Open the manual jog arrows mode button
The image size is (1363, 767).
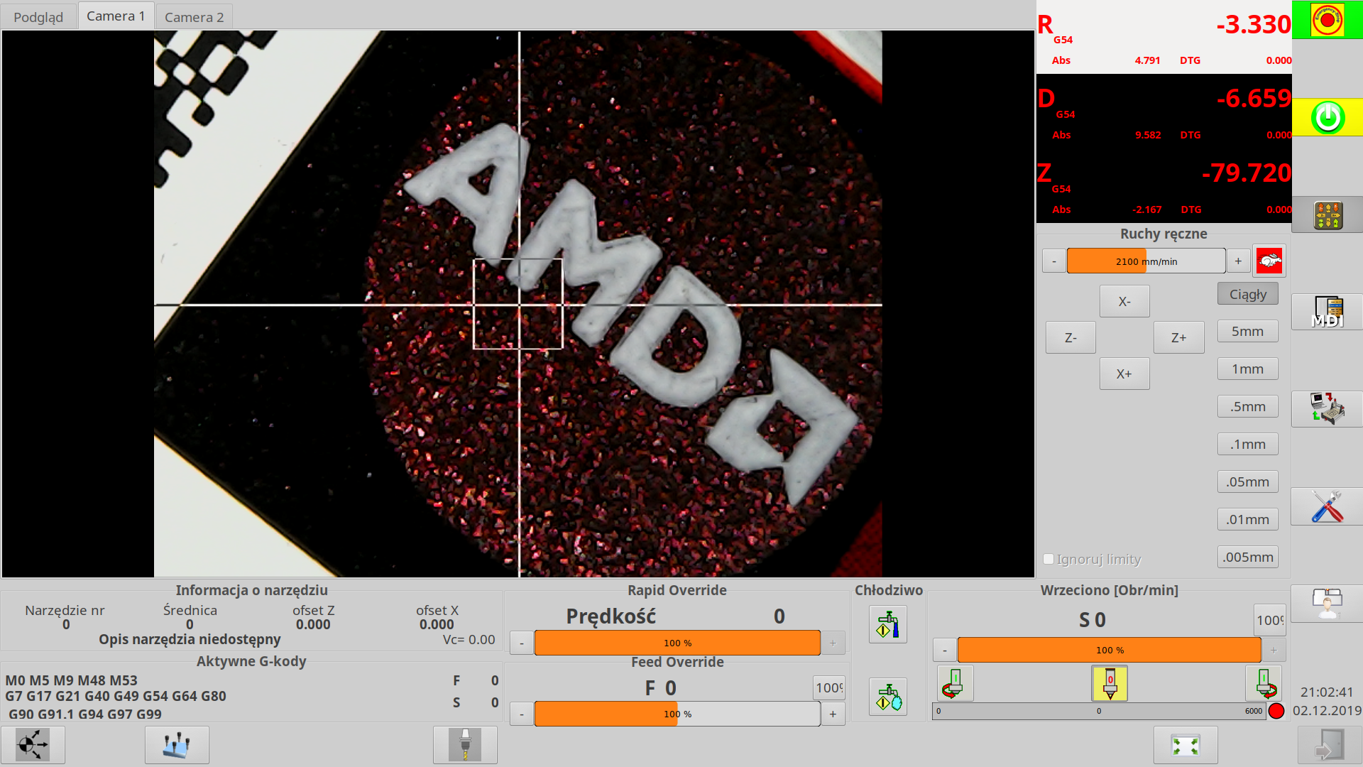click(x=1327, y=214)
